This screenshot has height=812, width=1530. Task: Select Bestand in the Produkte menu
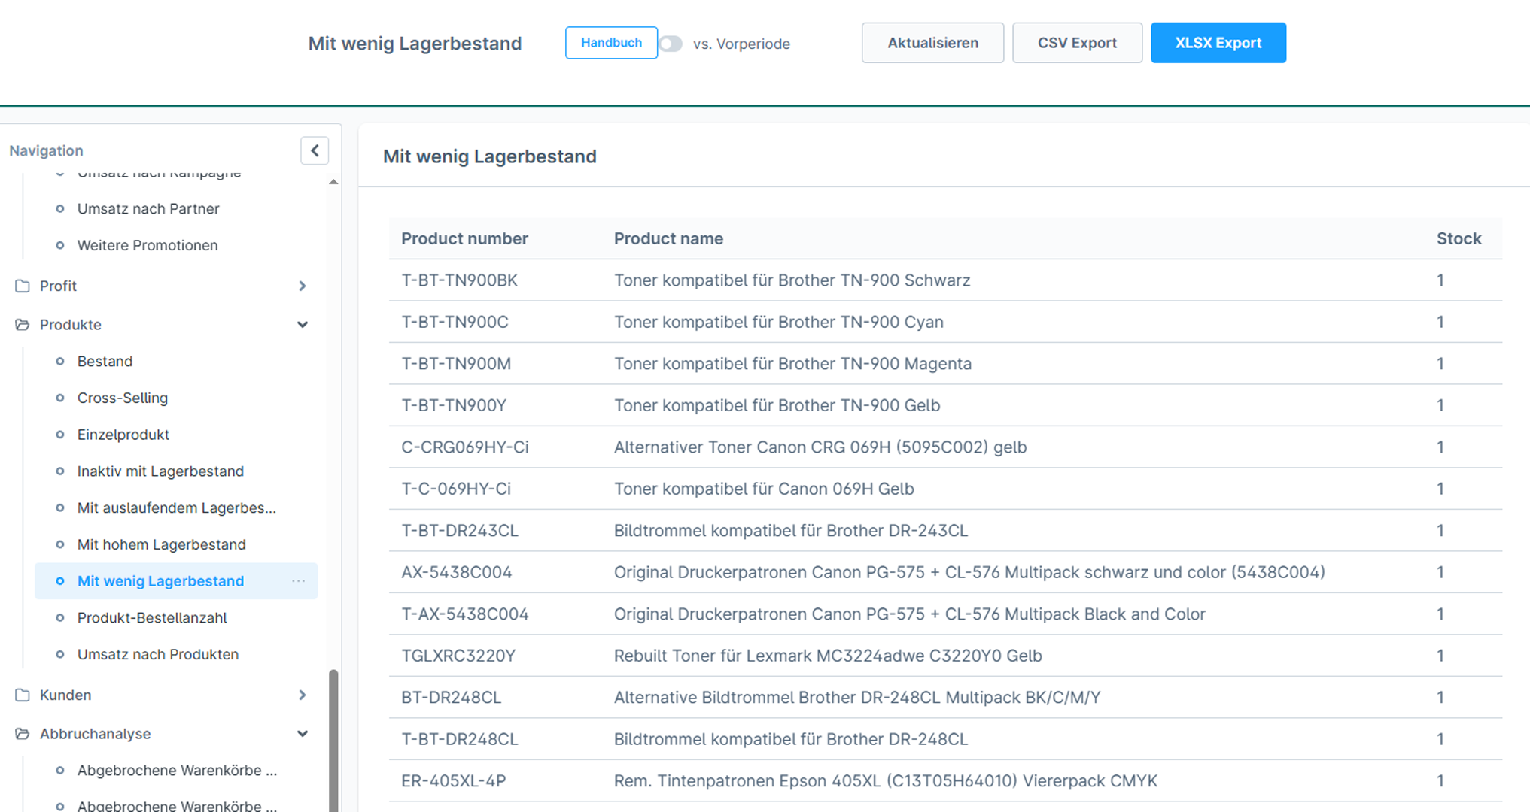click(x=105, y=362)
